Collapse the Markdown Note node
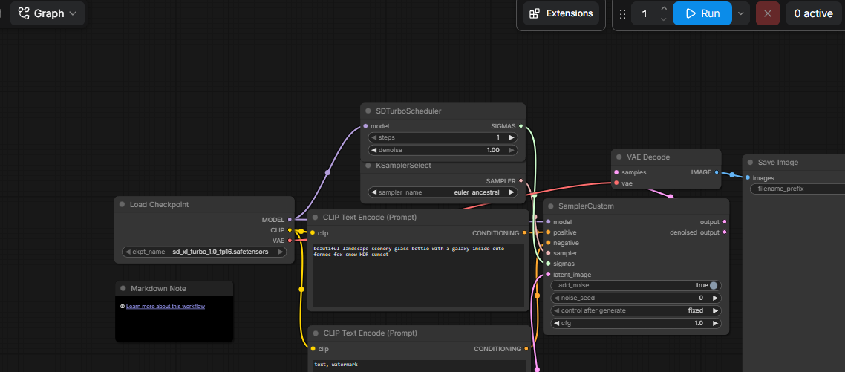The width and height of the screenshot is (845, 372). (x=123, y=288)
